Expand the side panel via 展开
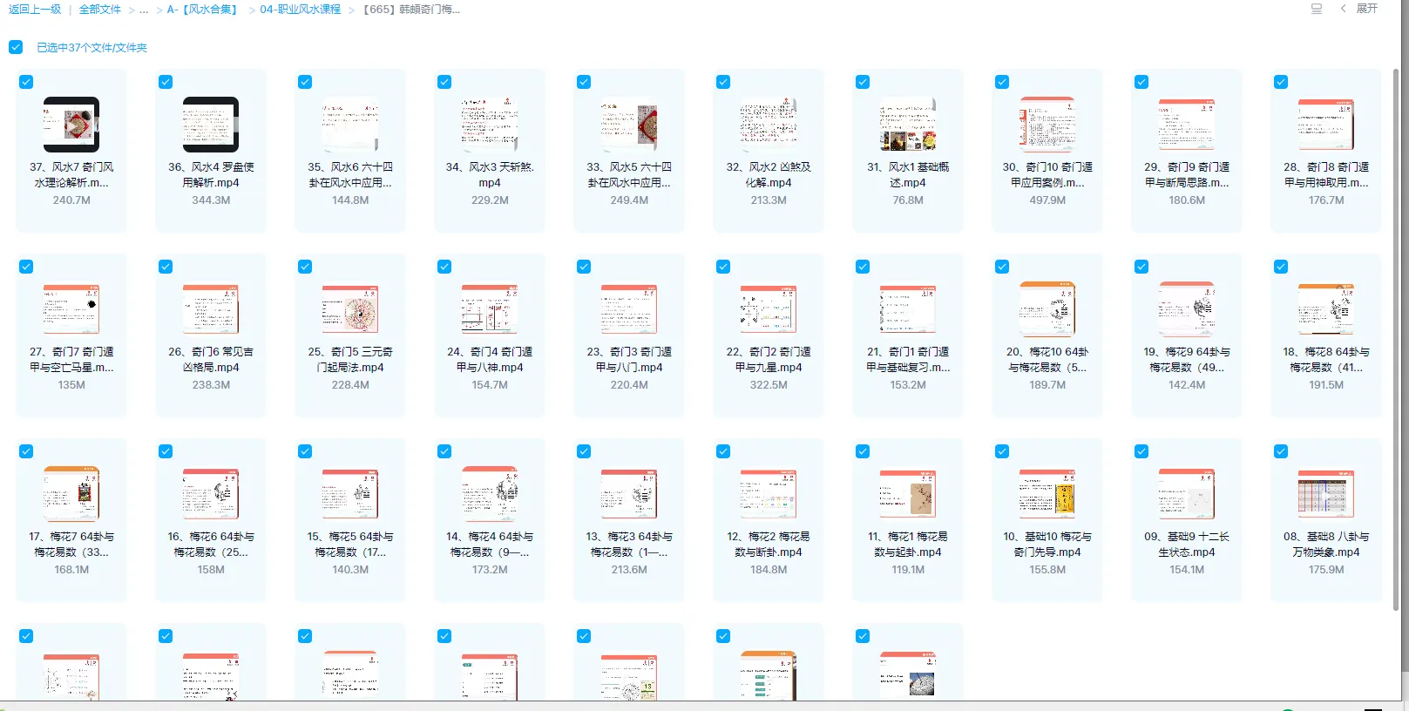The width and height of the screenshot is (1409, 711). coord(1366,9)
